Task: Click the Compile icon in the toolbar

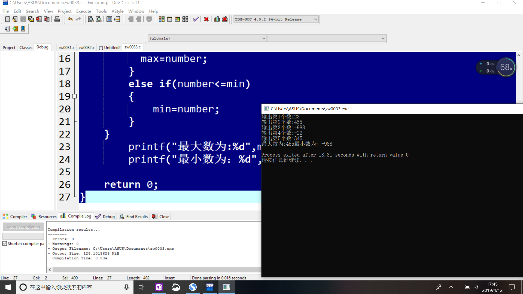Action: [162, 19]
